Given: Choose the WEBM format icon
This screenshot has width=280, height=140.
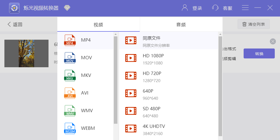Looking at the screenshot, I should click(70, 128).
